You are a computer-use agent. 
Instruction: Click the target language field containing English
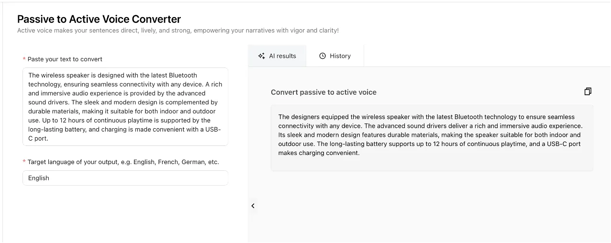coord(125,178)
